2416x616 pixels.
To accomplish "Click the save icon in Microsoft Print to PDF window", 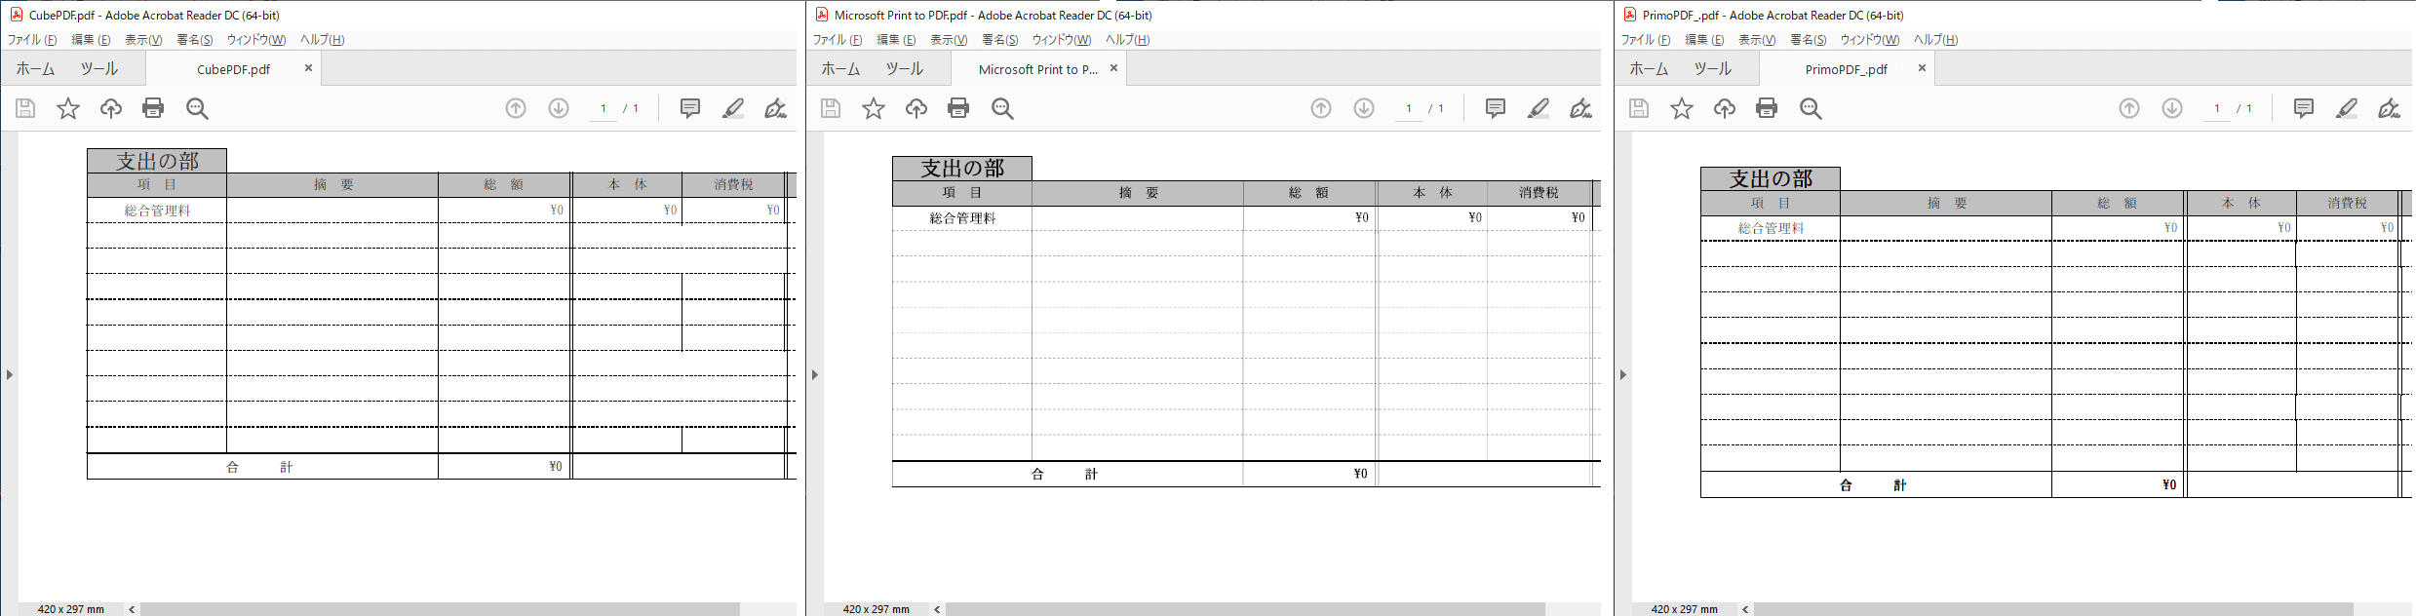I will pyautogui.click(x=831, y=108).
